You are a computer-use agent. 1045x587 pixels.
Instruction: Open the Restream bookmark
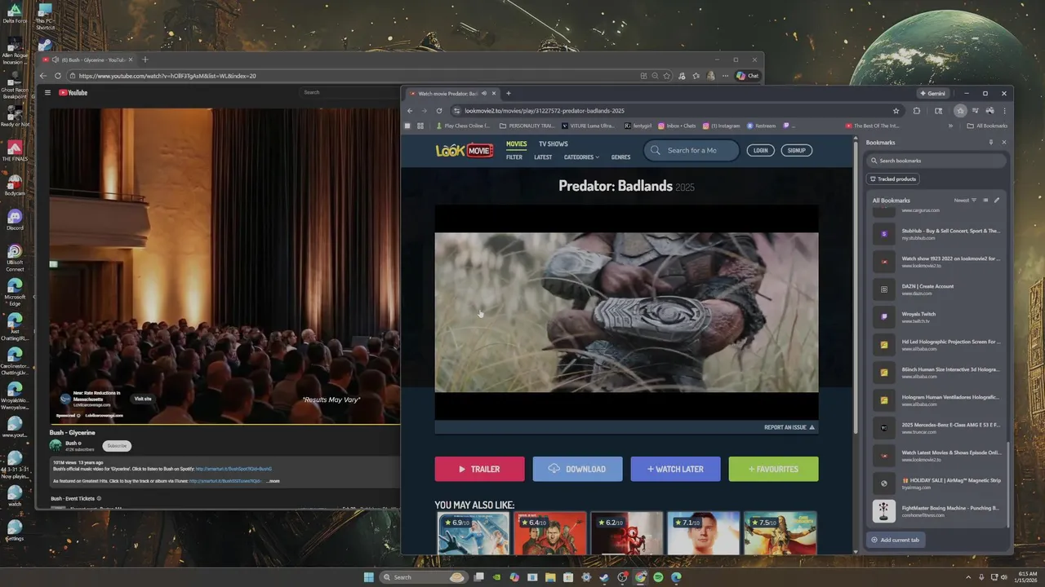(761, 126)
